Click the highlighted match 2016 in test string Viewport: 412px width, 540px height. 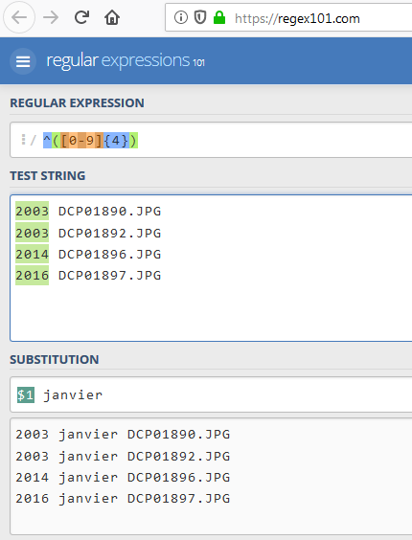click(x=32, y=275)
